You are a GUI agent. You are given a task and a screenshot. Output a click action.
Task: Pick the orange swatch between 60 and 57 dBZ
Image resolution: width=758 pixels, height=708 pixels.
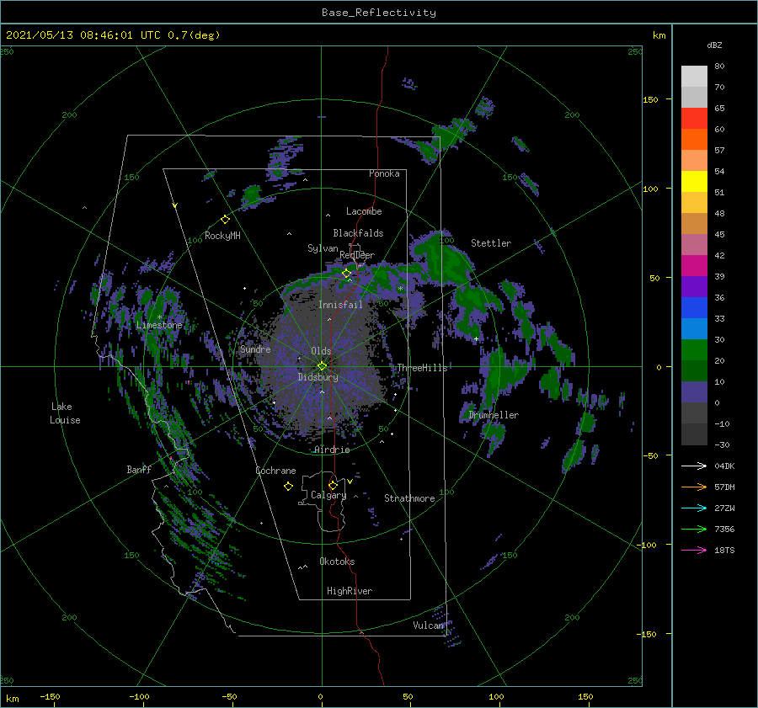pyautogui.click(x=694, y=140)
